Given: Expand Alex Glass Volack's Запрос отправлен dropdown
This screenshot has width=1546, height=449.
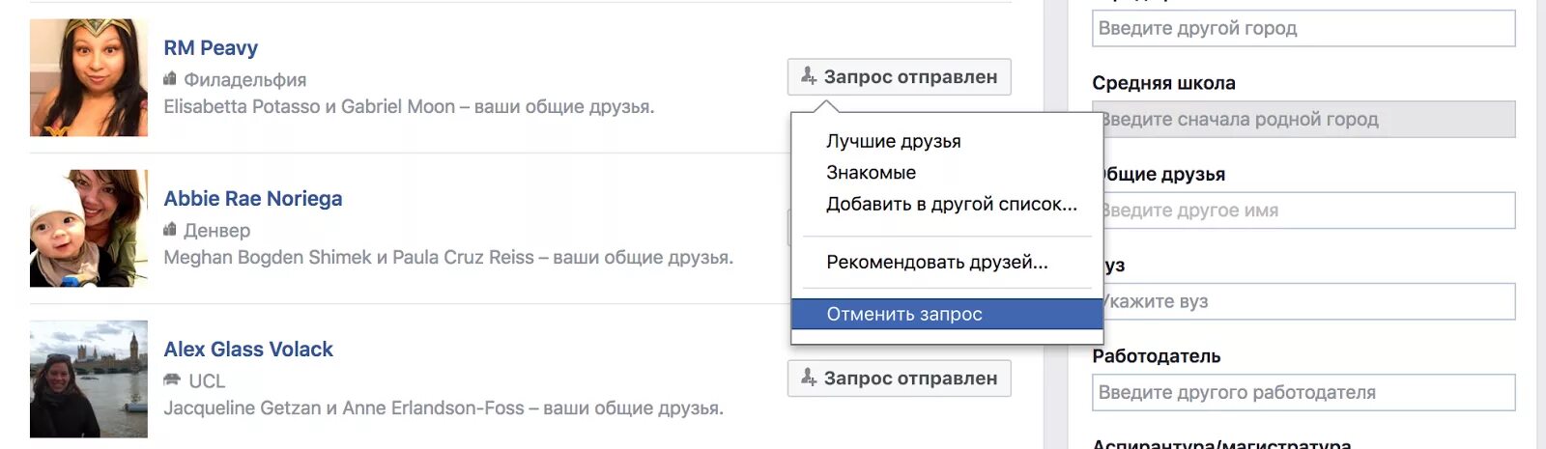Looking at the screenshot, I should click(900, 379).
